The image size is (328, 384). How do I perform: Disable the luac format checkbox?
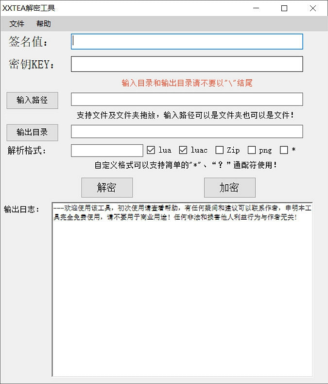pyautogui.click(x=183, y=150)
